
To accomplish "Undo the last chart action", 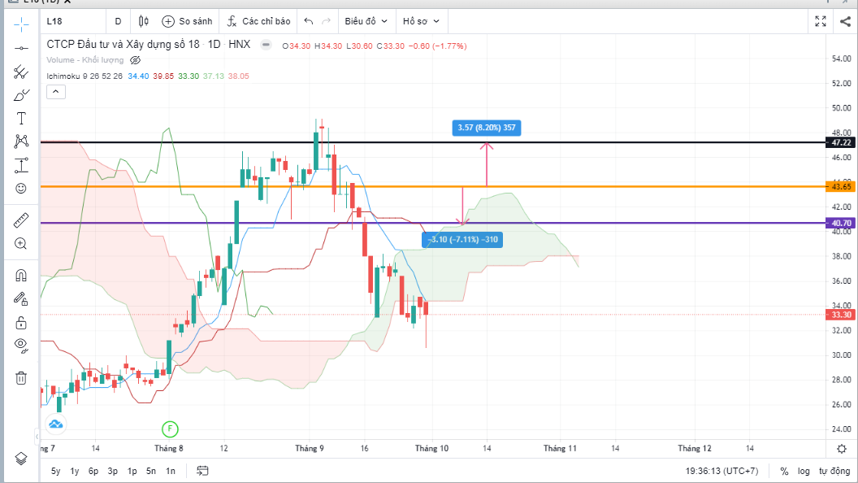I will [309, 21].
